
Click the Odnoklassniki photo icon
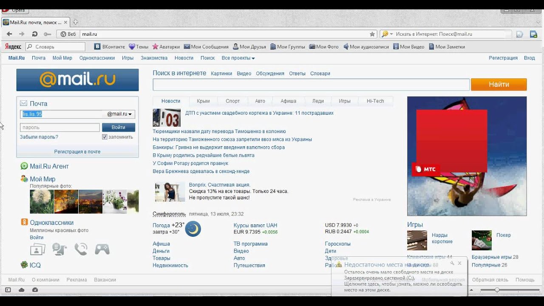(x=37, y=249)
